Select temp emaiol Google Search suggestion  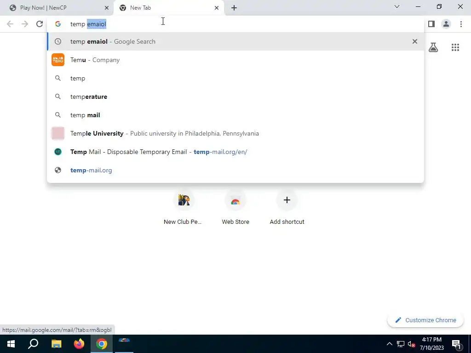[x=235, y=41]
